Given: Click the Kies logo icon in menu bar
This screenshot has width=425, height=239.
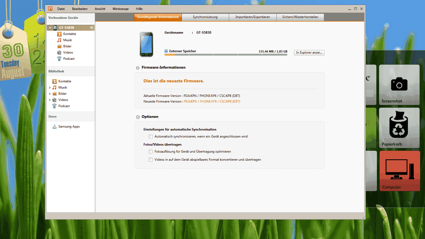Looking at the screenshot, I should tap(50, 9).
